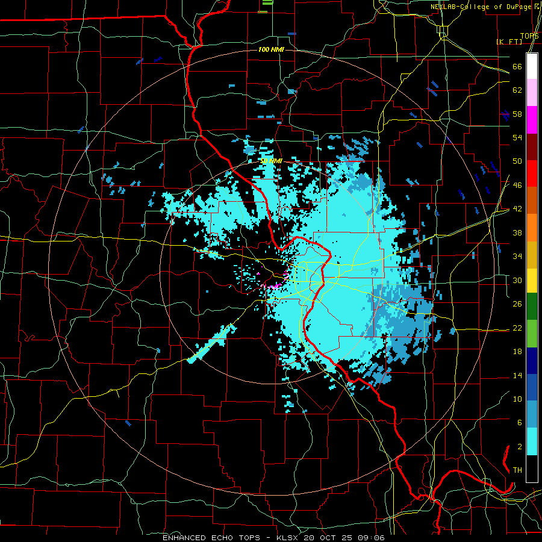Image resolution: width=542 pixels, height=542 pixels.
Task: Click the legend value 54
Action: coord(517,137)
